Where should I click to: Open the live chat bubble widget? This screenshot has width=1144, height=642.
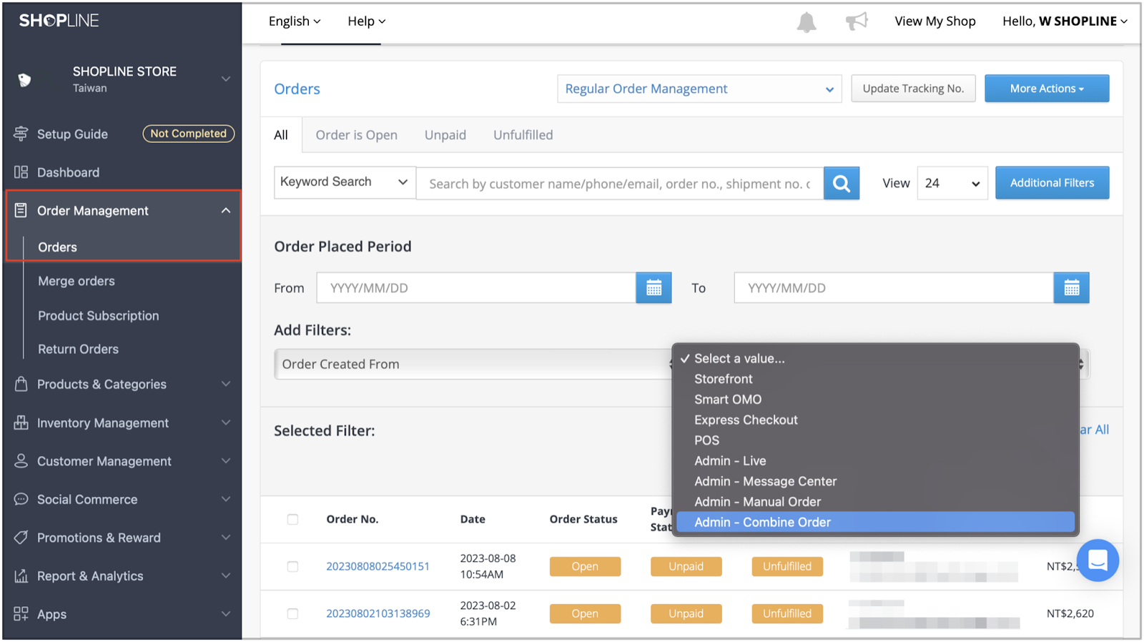tap(1098, 560)
